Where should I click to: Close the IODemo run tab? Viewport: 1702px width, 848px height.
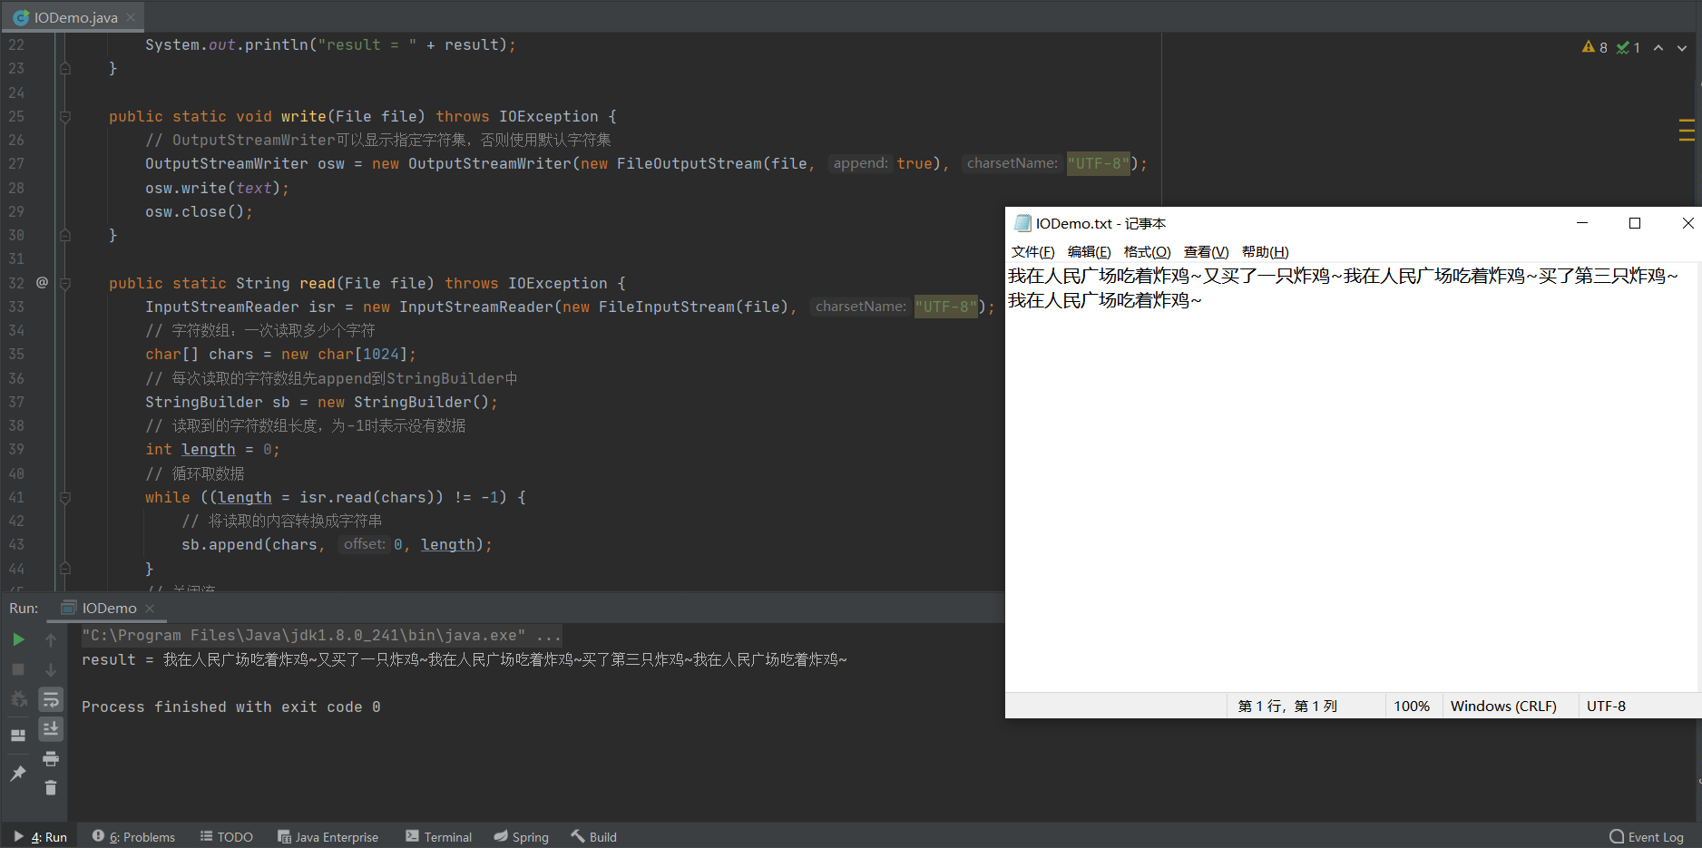pos(151,609)
